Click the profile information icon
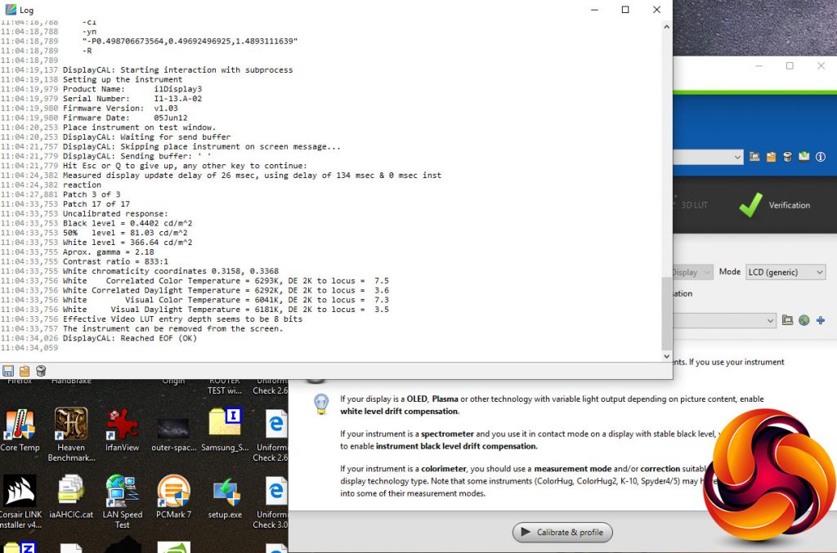The height and width of the screenshot is (553, 837). [x=821, y=157]
